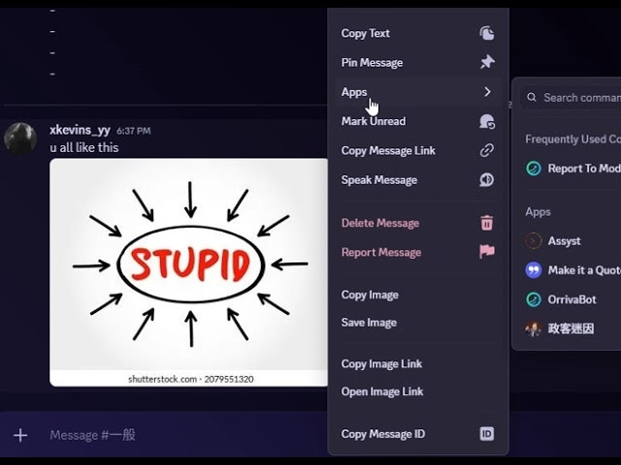Click the Mark Unread icon

(487, 121)
